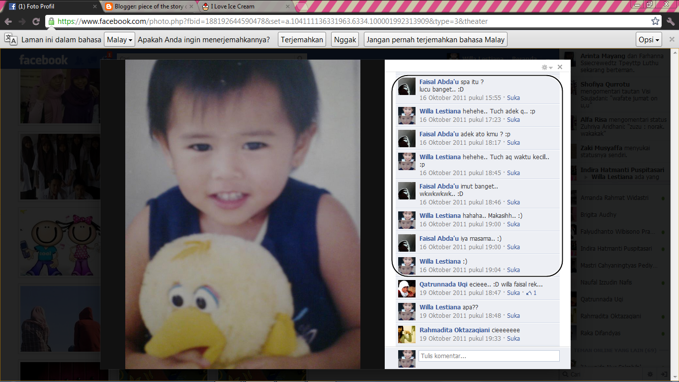
Task: Click Qatrunnada Uqi comment avatar
Action: click(x=407, y=289)
